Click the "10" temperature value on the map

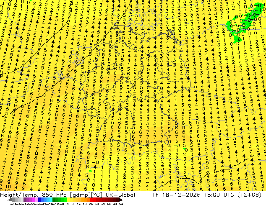(8, 187)
